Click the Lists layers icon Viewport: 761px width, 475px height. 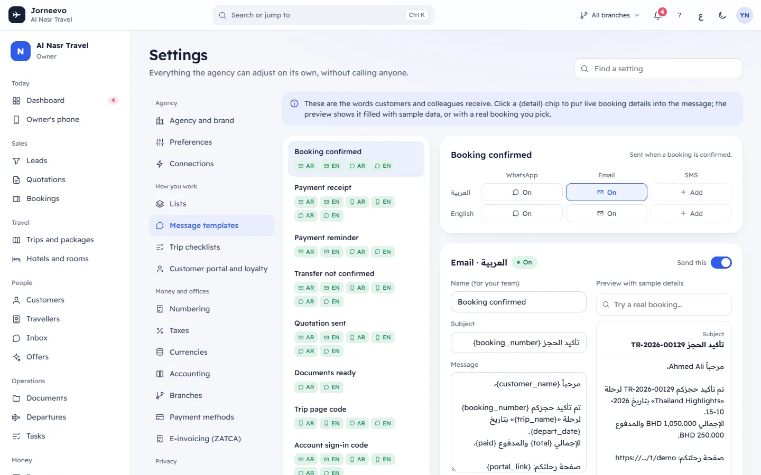tap(160, 204)
